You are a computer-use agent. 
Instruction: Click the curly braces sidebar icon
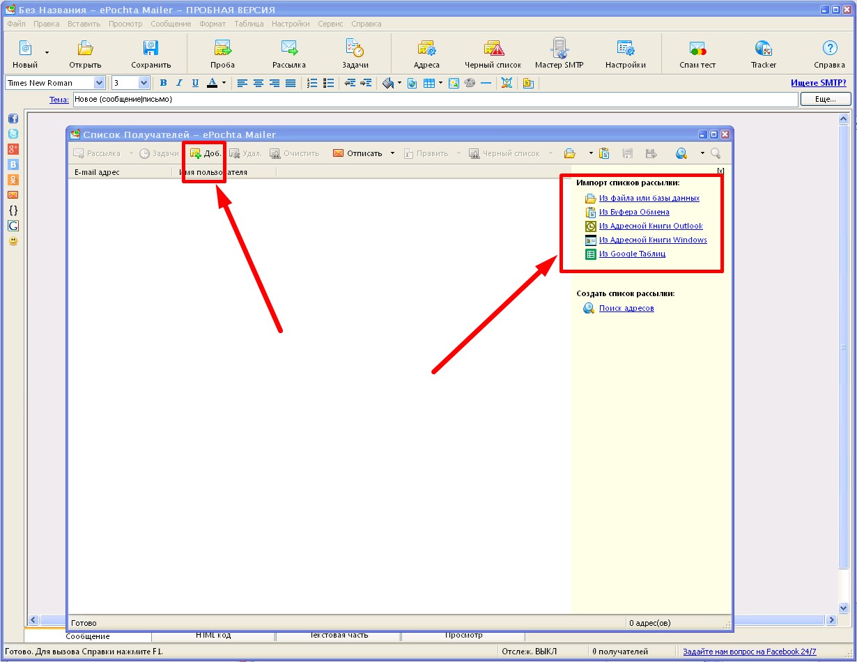pyautogui.click(x=13, y=210)
